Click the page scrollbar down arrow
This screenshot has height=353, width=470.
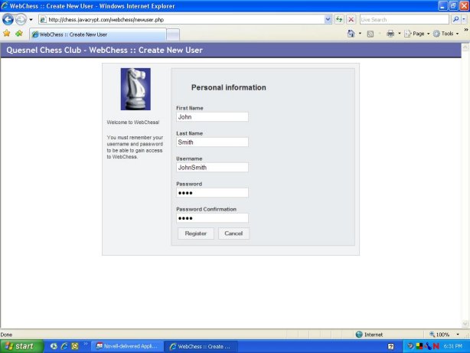point(465,324)
